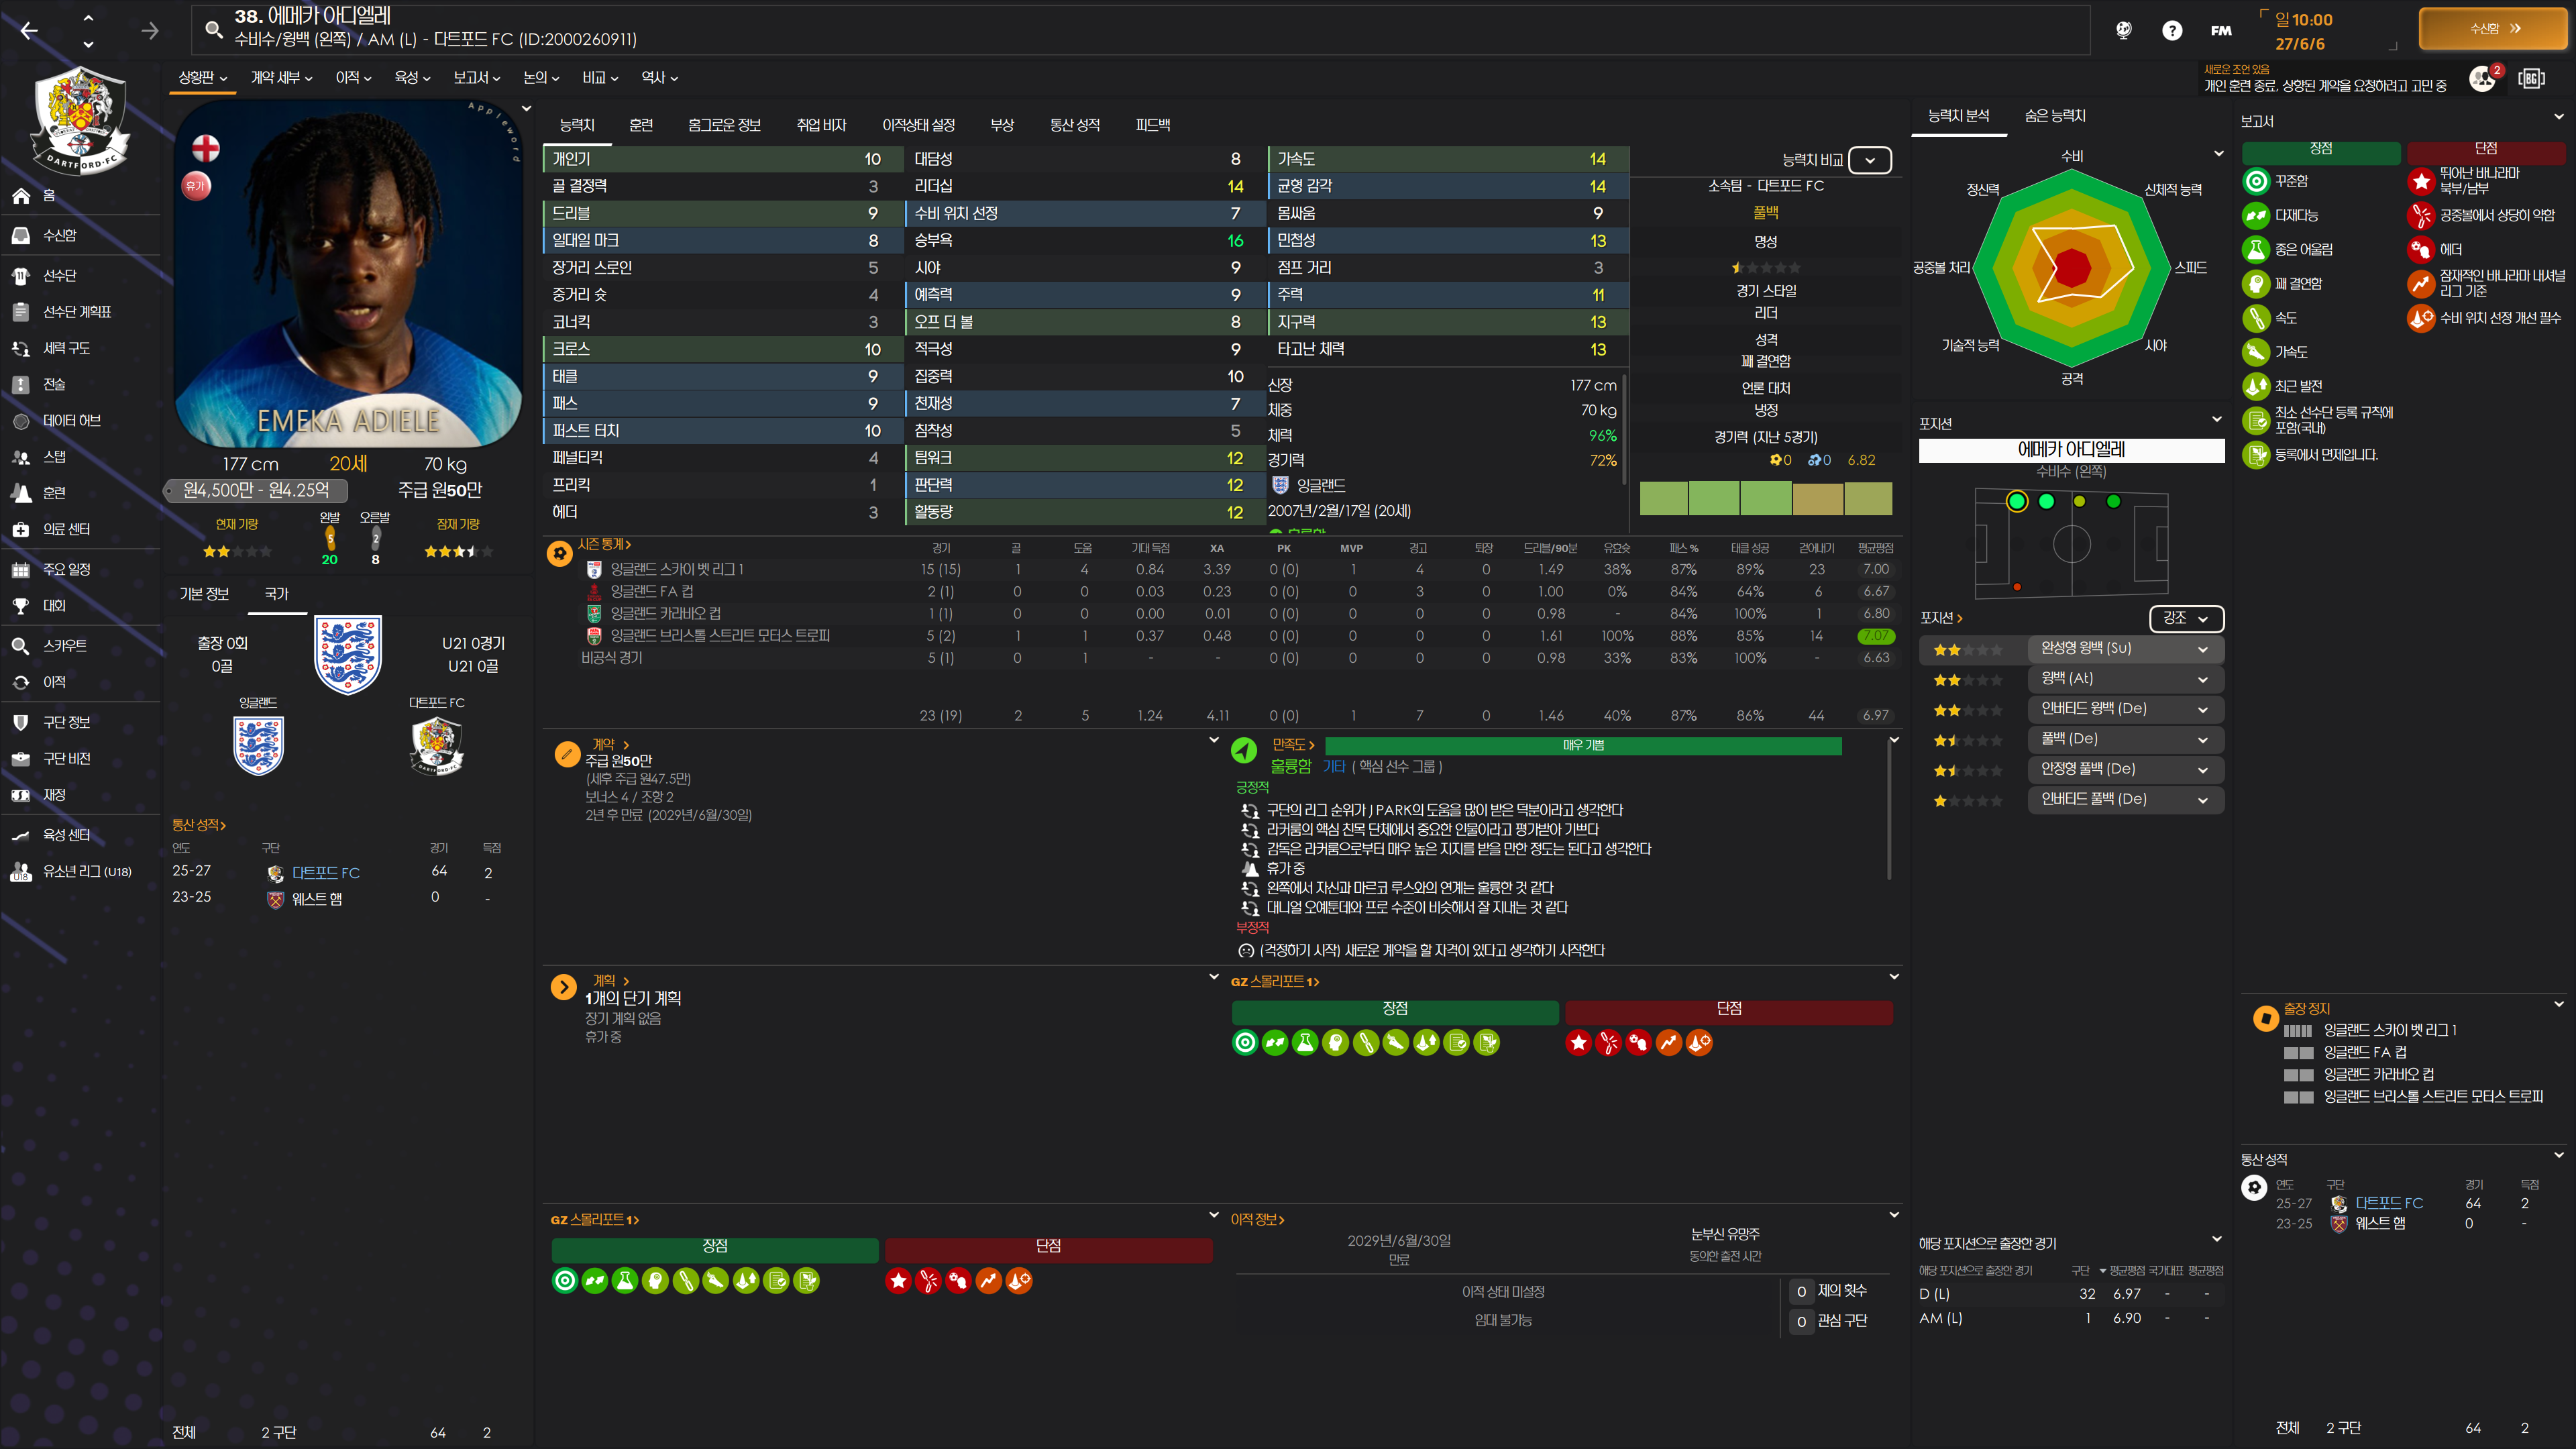
Task: Open 데이터 허브 in the sidebar
Action: point(71,421)
